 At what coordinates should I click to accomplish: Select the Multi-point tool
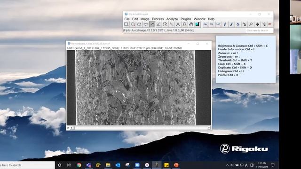point(165,24)
